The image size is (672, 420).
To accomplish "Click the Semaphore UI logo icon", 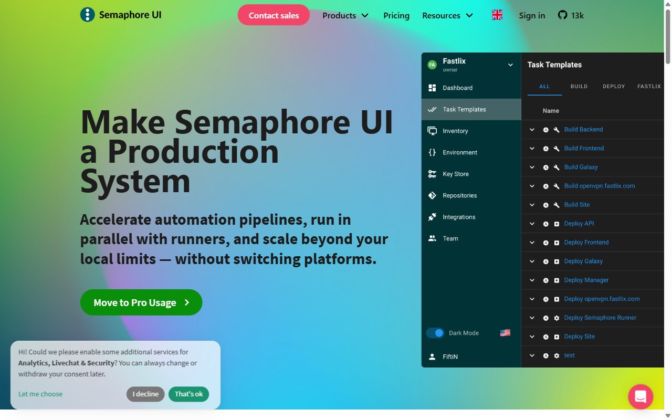I will click(87, 15).
